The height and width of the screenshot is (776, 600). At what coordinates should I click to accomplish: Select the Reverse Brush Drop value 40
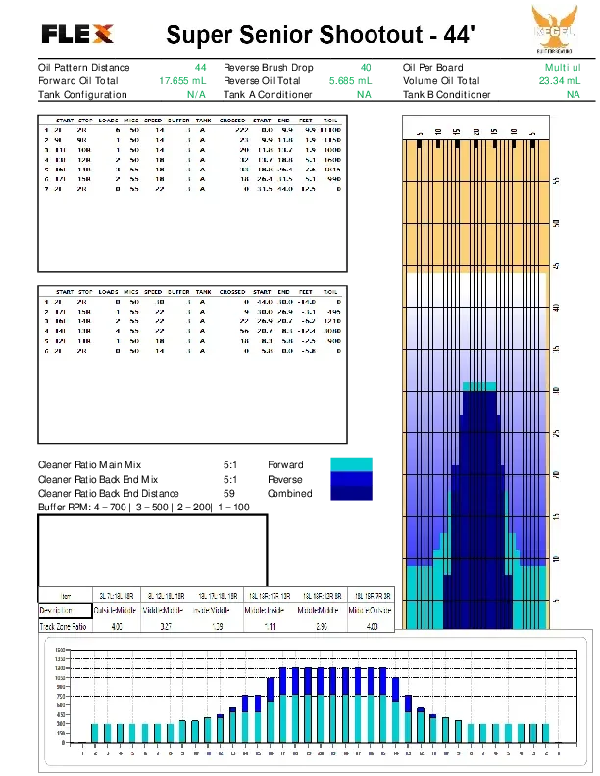tap(366, 68)
